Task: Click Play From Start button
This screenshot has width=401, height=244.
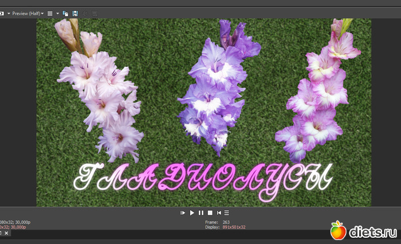Action: point(183,212)
